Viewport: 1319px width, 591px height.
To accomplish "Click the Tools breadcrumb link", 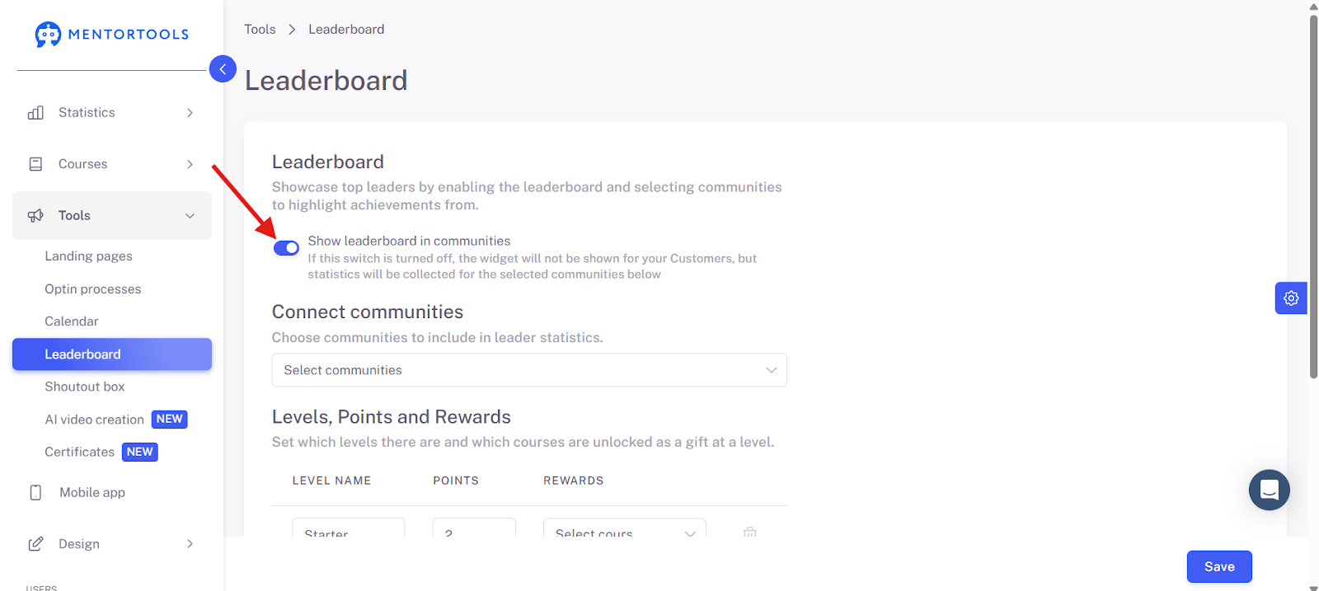I will pyautogui.click(x=260, y=30).
